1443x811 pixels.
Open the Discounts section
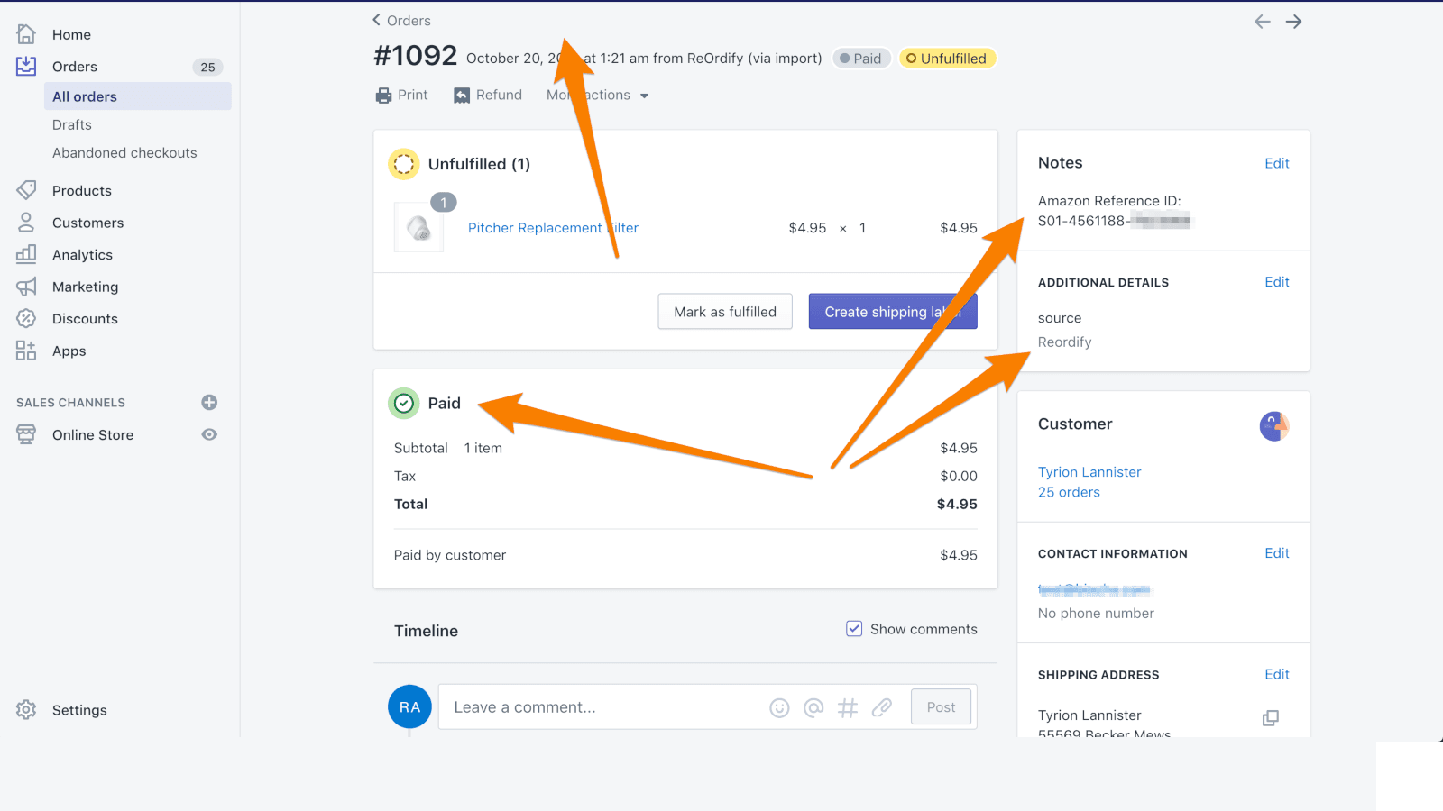click(85, 318)
